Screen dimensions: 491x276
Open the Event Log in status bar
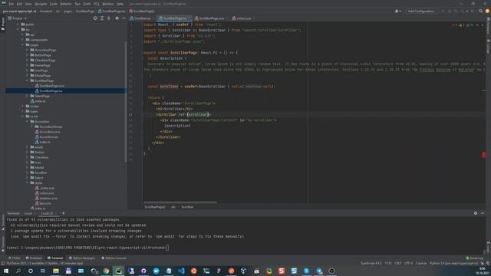(475, 258)
